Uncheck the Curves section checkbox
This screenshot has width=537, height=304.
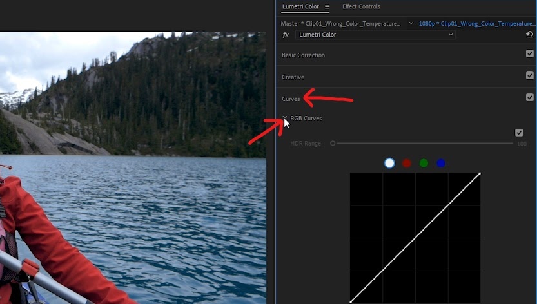(x=529, y=97)
